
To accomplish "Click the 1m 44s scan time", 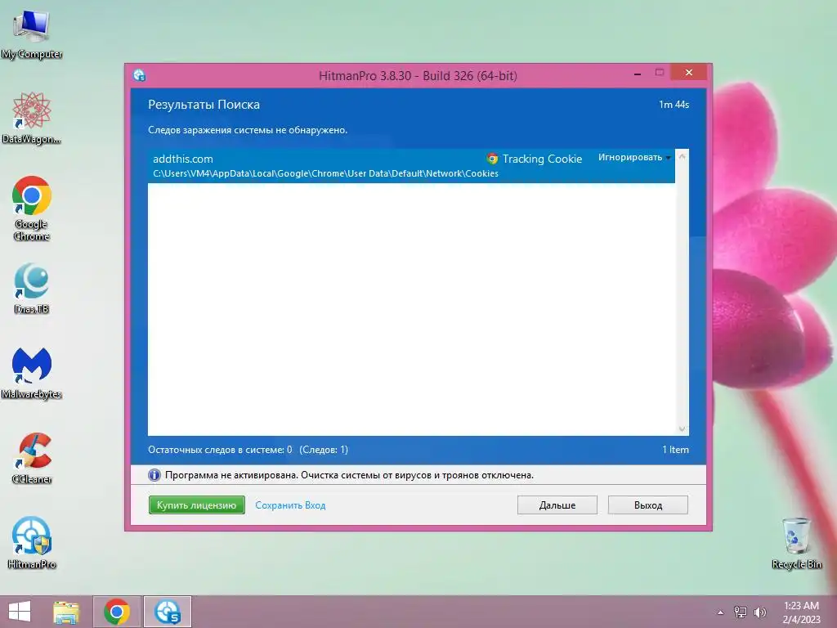I will point(674,105).
